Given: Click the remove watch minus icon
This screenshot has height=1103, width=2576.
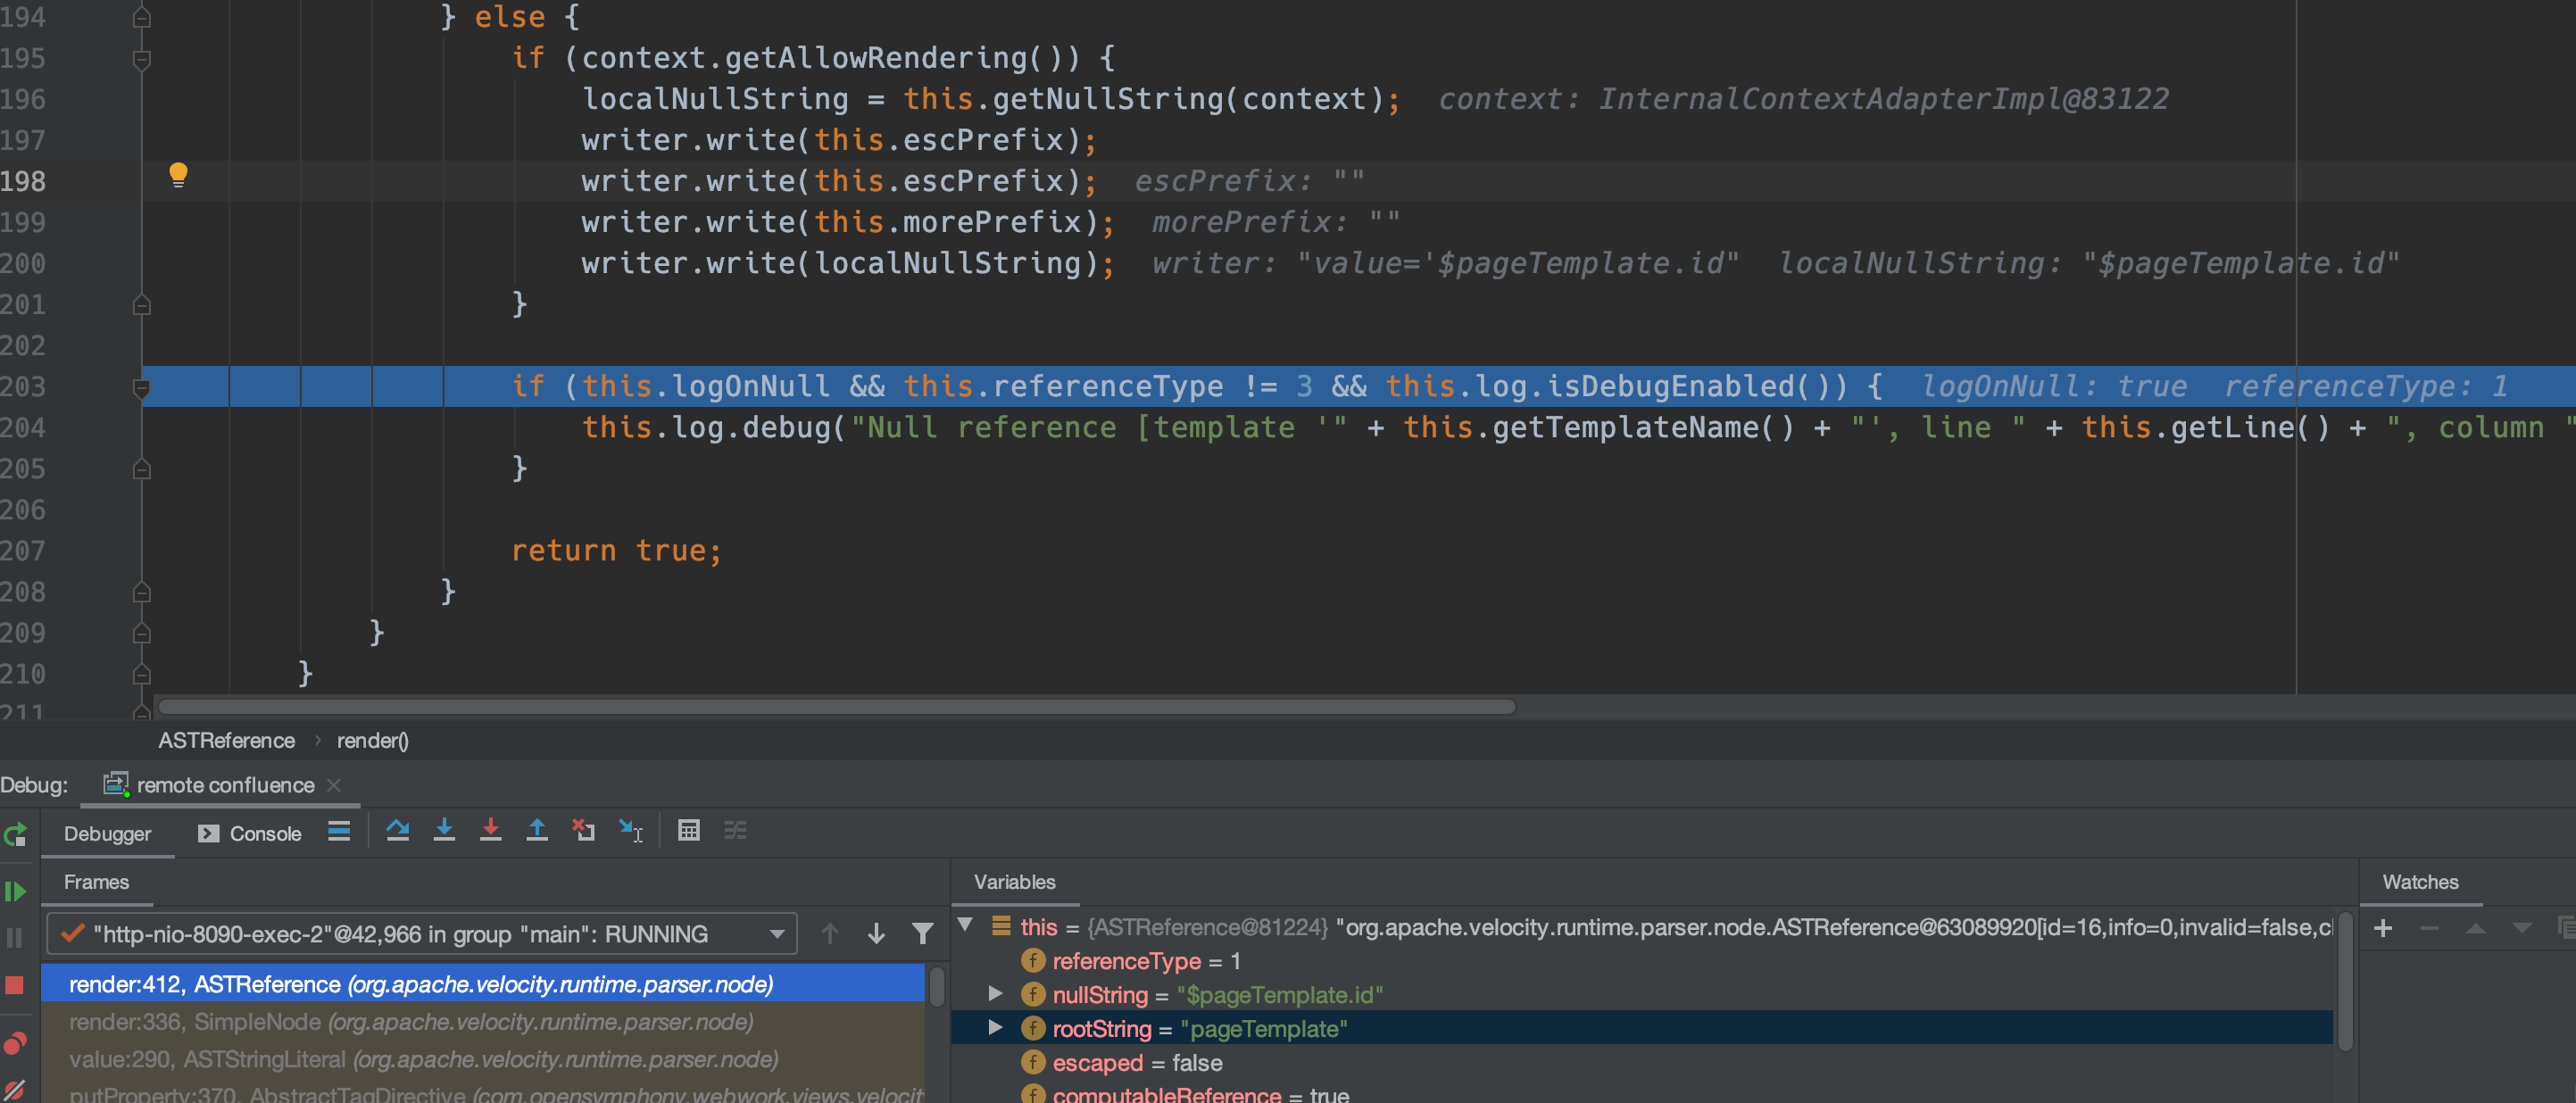Looking at the screenshot, I should (x=2429, y=928).
